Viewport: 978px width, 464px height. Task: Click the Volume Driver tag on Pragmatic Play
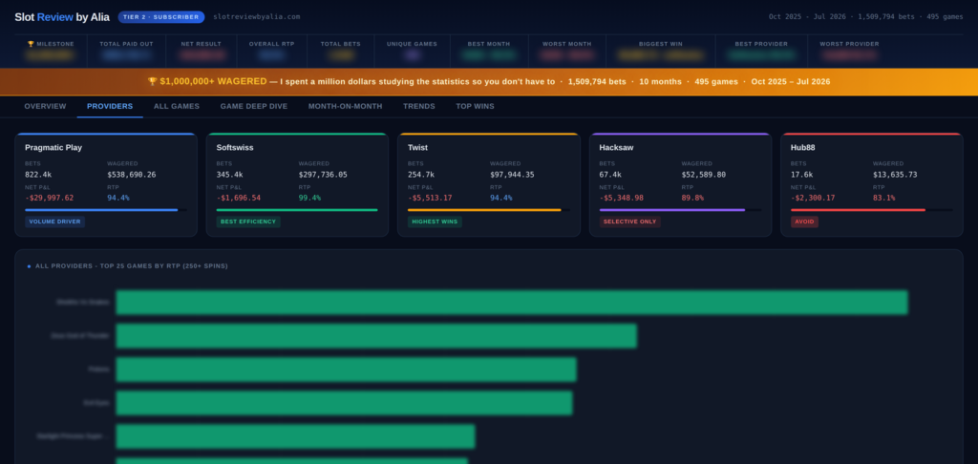coord(54,221)
